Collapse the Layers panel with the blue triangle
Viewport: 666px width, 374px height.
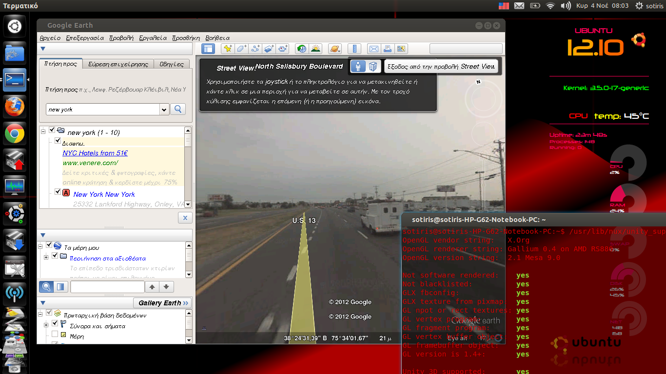tap(43, 303)
